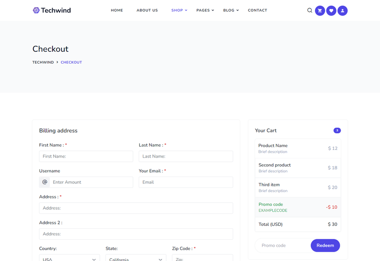Click the Total (USD) row
This screenshot has height=261, width=380.
point(298,224)
